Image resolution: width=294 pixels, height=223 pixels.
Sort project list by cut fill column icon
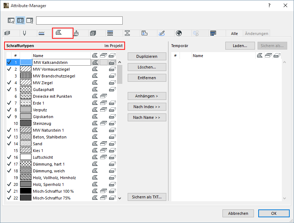click(112, 55)
